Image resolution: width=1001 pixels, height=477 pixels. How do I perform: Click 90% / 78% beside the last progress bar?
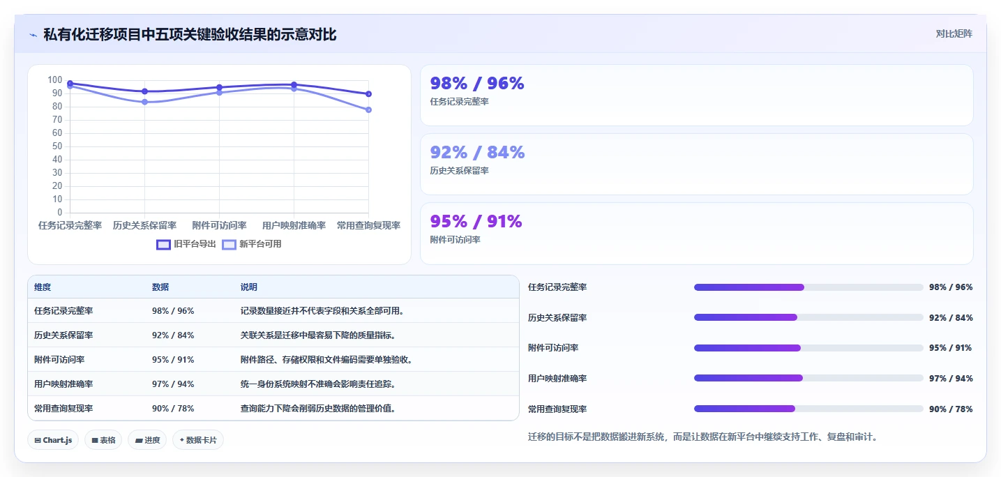click(951, 409)
